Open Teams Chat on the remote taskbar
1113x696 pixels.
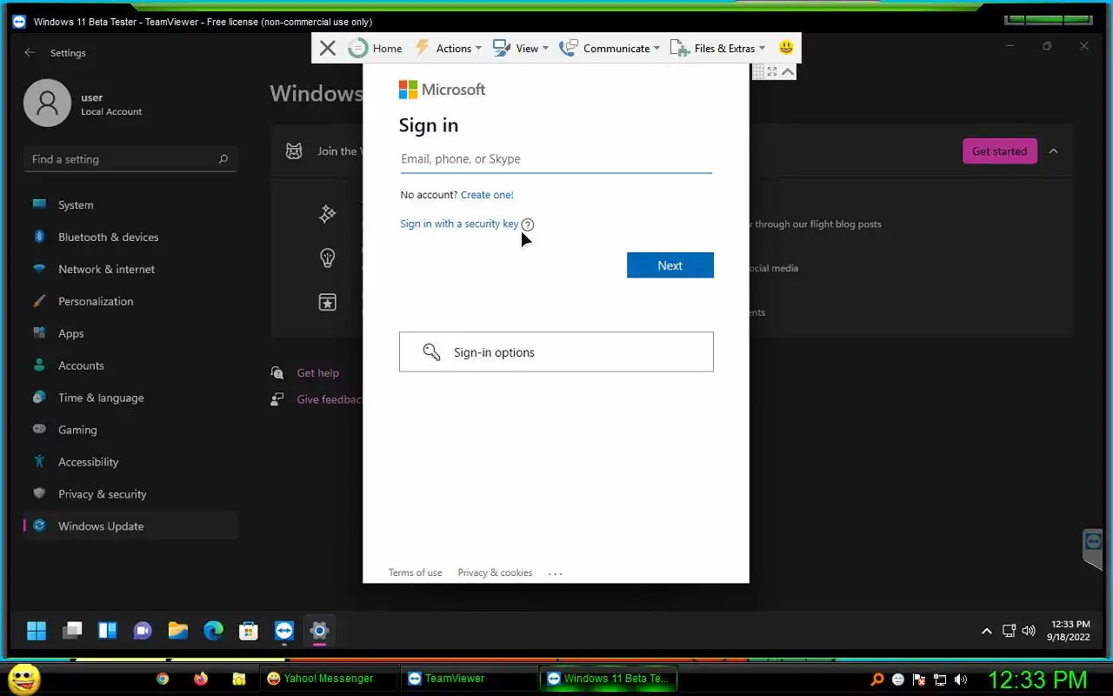pyautogui.click(x=143, y=631)
